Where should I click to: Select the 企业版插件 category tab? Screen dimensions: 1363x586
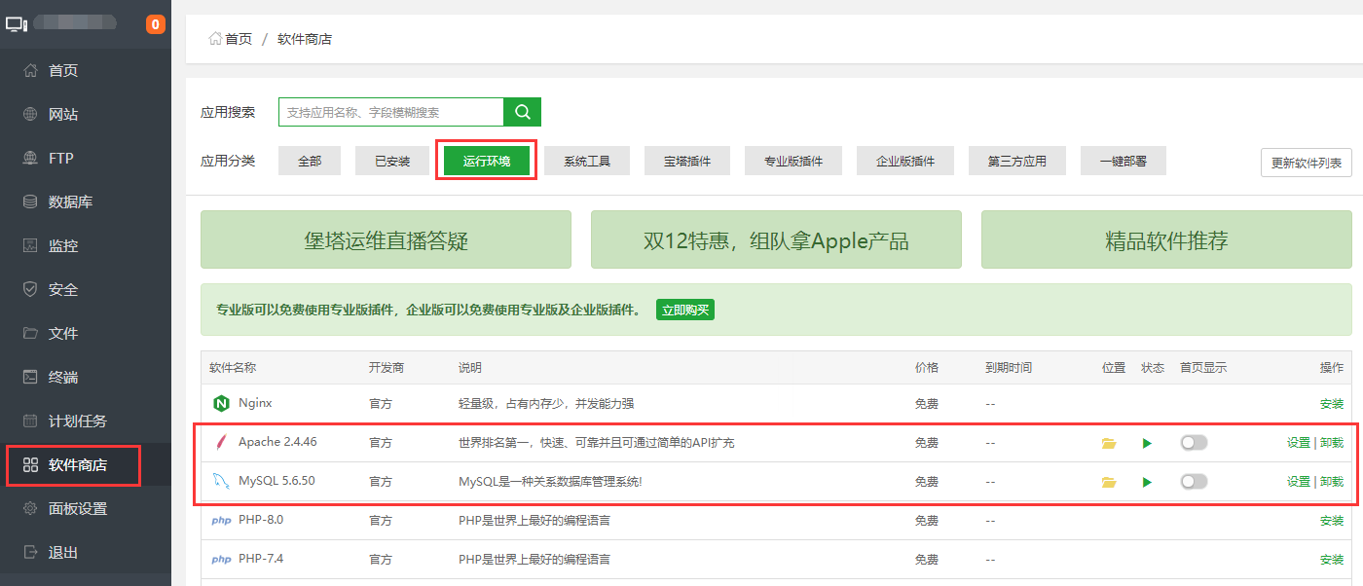[x=905, y=161]
